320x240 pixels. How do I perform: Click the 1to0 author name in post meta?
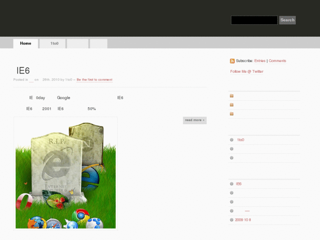(69, 80)
